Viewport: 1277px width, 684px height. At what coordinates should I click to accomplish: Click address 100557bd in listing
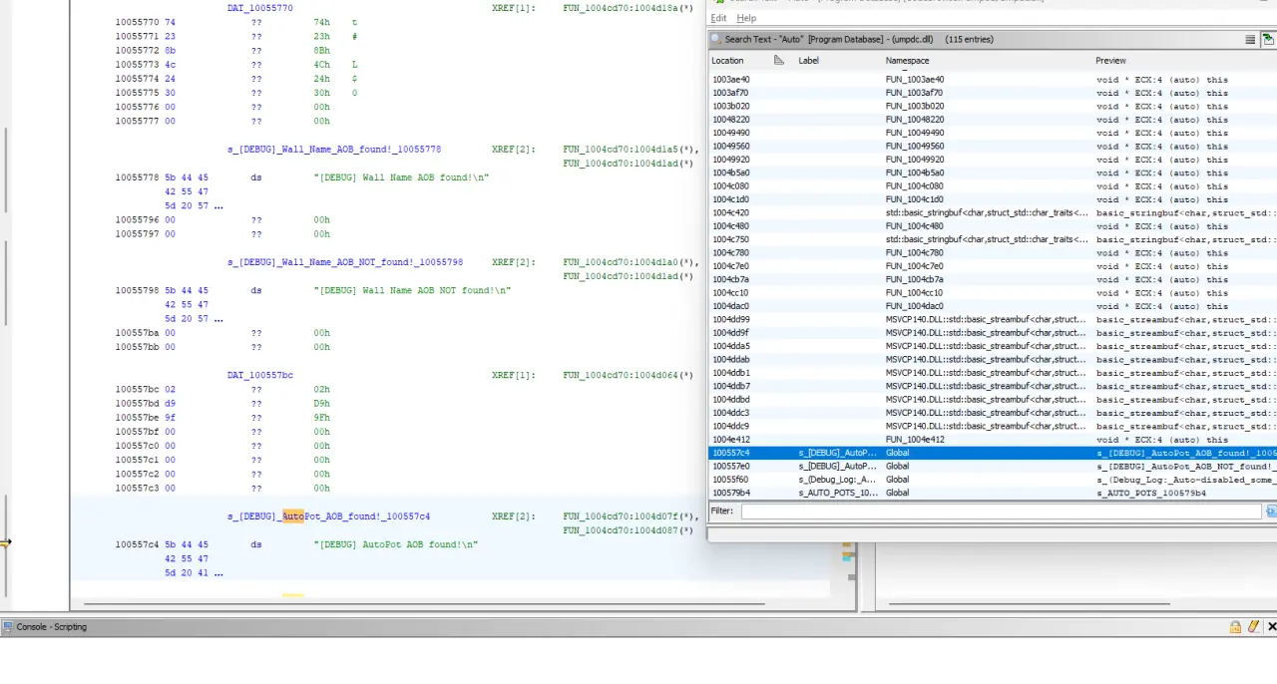tap(137, 404)
